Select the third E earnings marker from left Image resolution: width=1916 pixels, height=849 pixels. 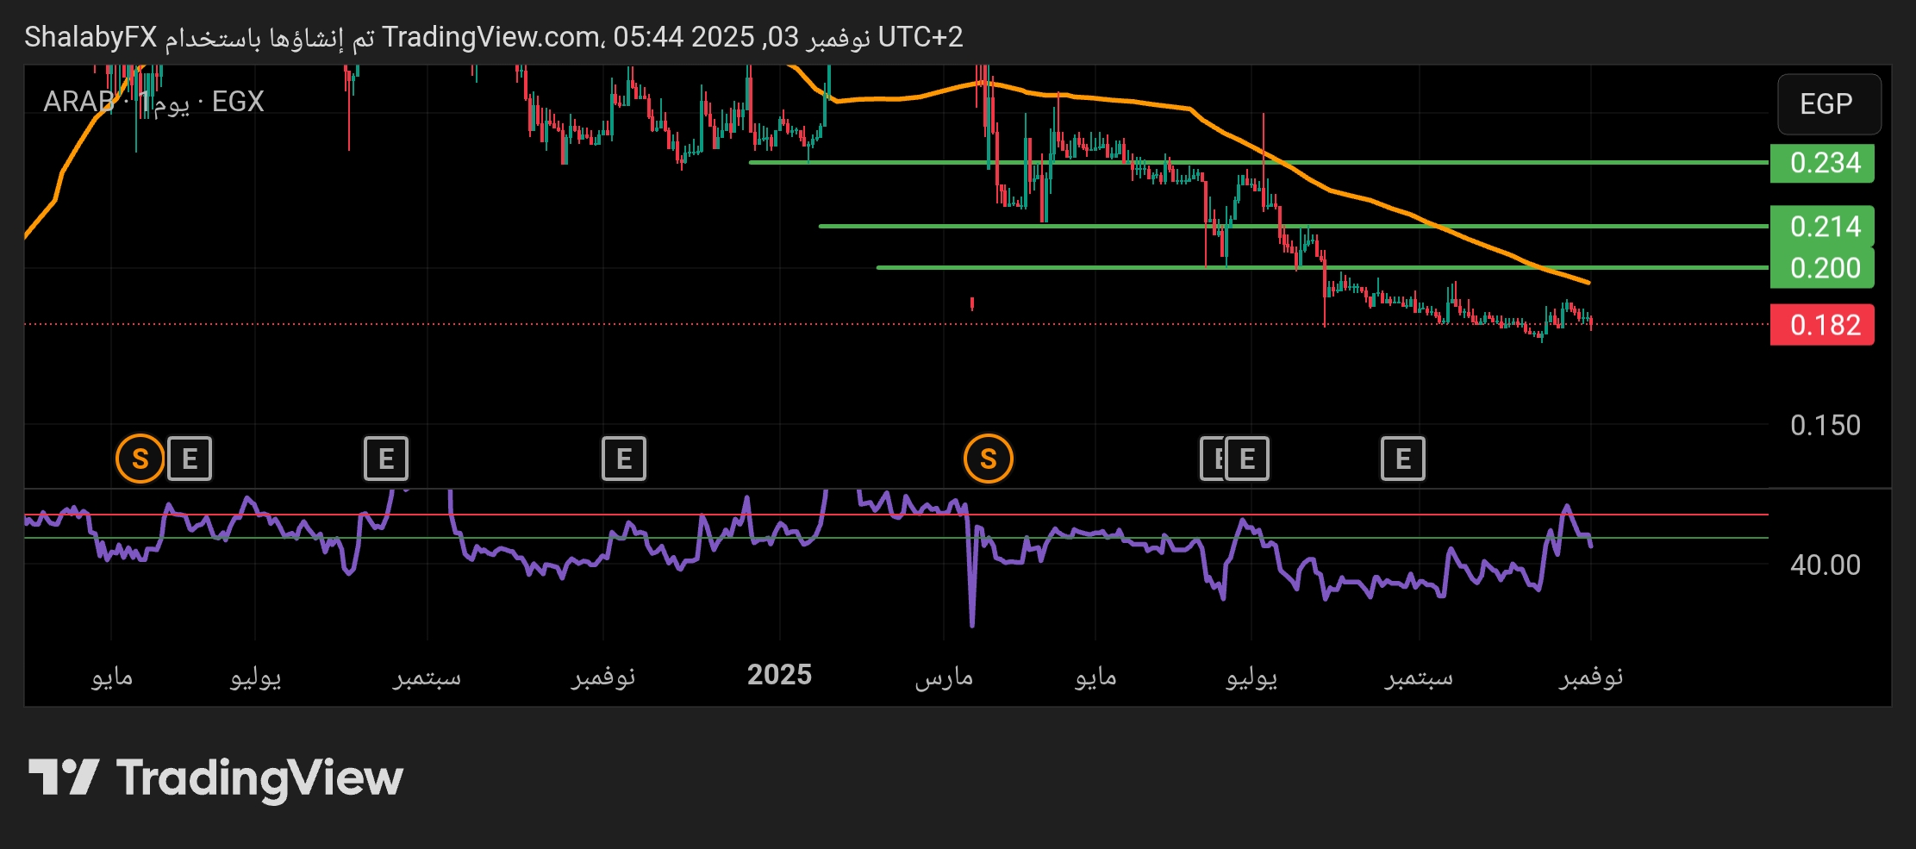coord(624,459)
